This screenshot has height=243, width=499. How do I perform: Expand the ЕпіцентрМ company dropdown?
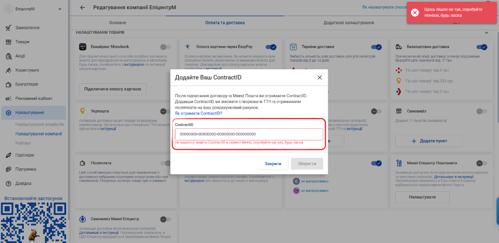[60, 9]
